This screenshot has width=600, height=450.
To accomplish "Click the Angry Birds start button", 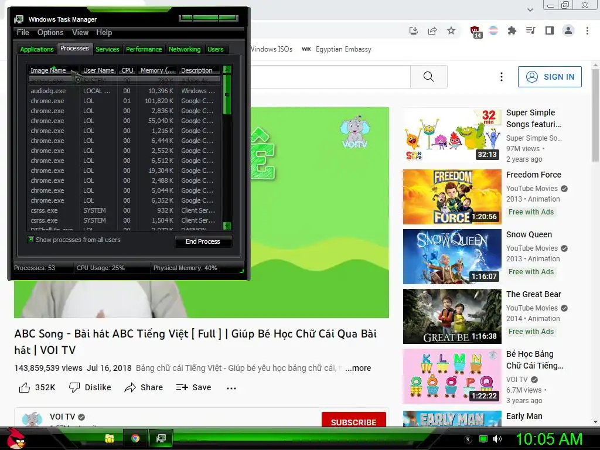I will [x=16, y=438].
